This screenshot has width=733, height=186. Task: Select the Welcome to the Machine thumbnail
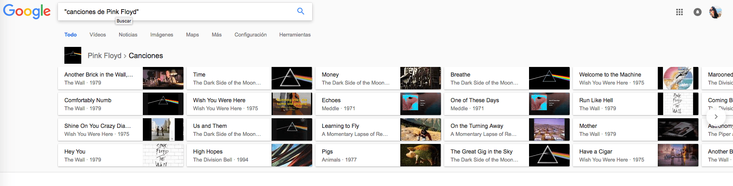678,78
